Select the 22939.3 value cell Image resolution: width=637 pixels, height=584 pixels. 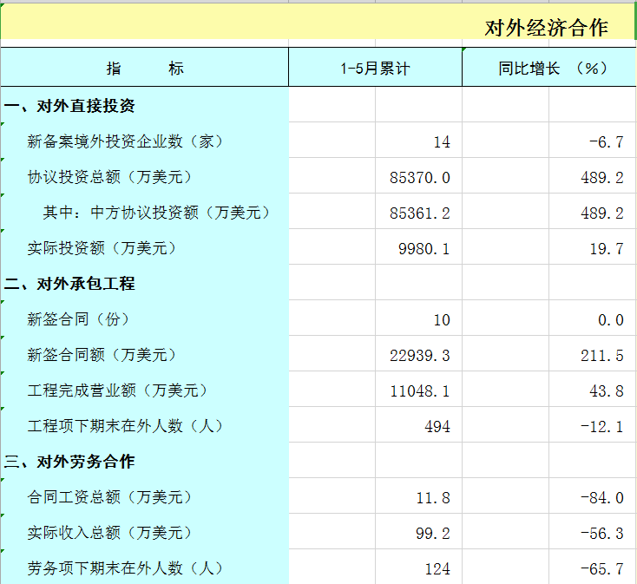pyautogui.click(x=420, y=356)
